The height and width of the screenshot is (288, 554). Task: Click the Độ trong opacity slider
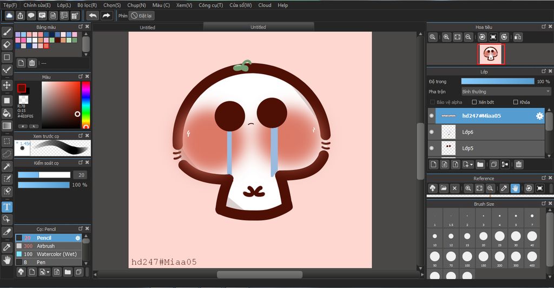pyautogui.click(x=498, y=81)
